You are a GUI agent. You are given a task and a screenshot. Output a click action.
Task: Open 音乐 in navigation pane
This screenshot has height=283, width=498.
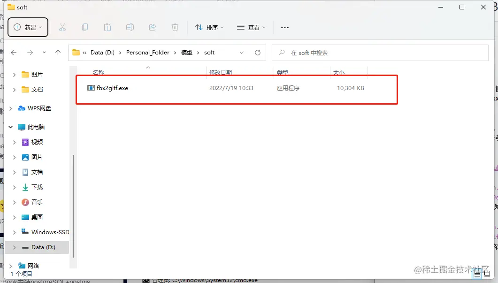(x=37, y=202)
